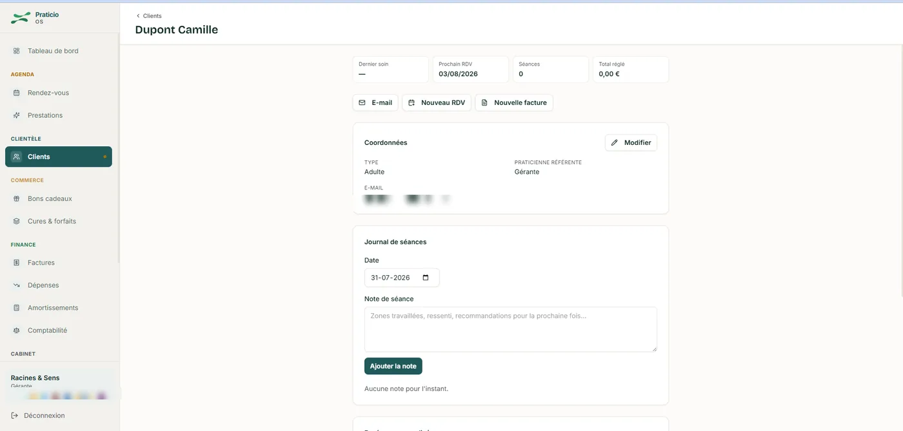The width and height of the screenshot is (903, 431).
Task: Open Prestations from the sidebar
Action: (59, 115)
